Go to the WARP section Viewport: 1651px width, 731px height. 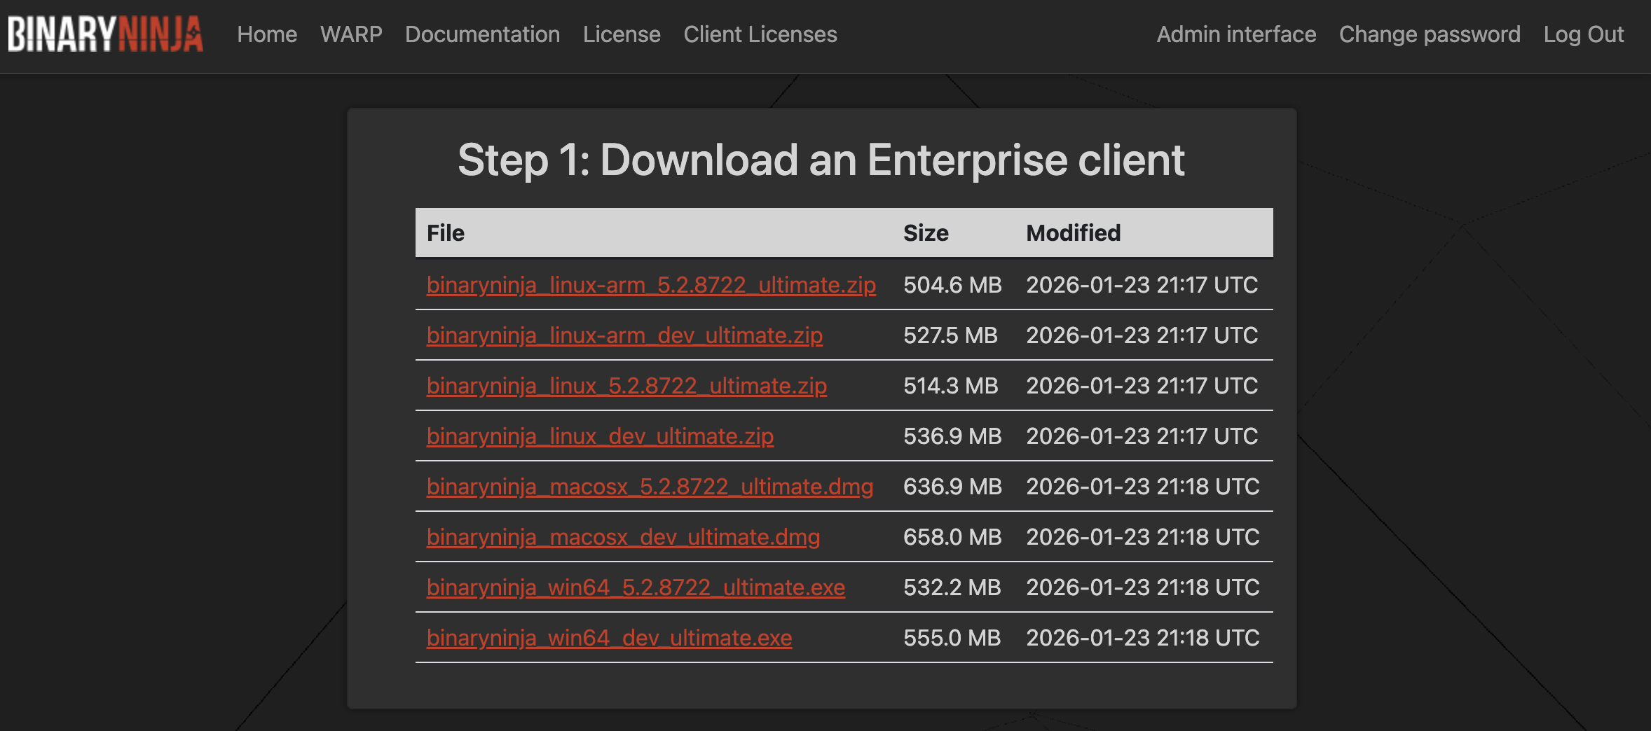[351, 34]
